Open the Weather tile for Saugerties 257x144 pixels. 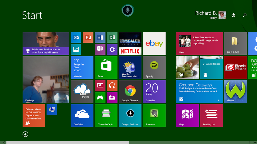(x=82, y=68)
